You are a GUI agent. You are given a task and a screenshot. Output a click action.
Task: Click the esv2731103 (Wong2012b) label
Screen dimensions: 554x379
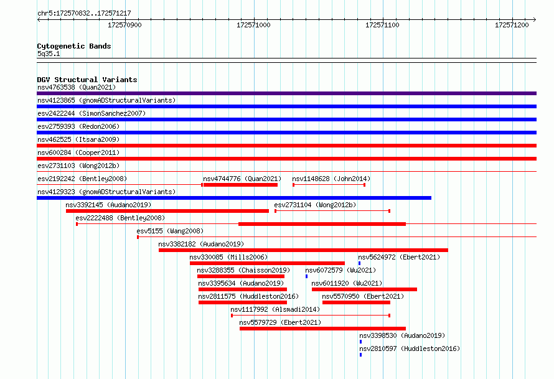pos(78,166)
